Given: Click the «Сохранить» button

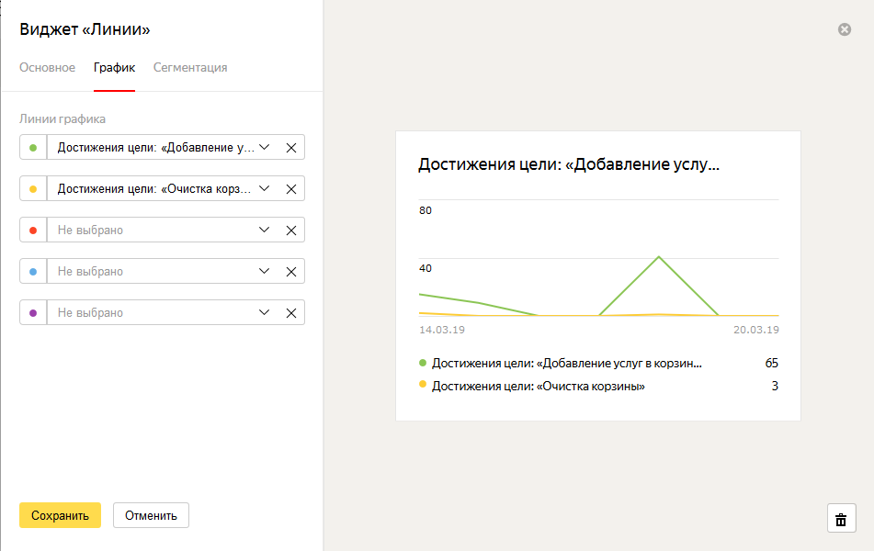Looking at the screenshot, I should pyautogui.click(x=61, y=515).
